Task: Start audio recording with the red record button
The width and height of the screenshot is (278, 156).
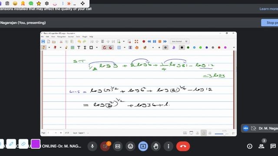Action: click(144, 42)
